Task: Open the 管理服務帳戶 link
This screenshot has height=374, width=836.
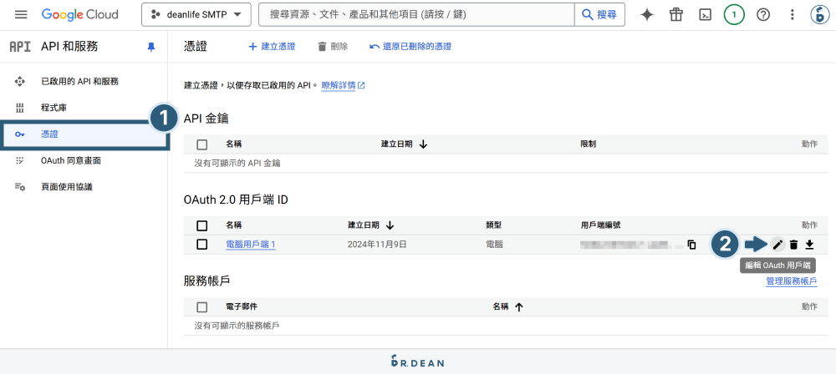Action: (791, 280)
